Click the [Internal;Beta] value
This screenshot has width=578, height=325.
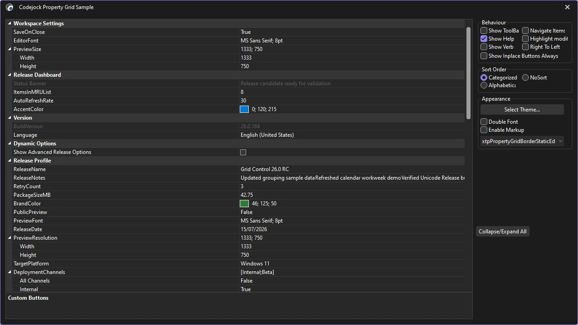point(257,272)
